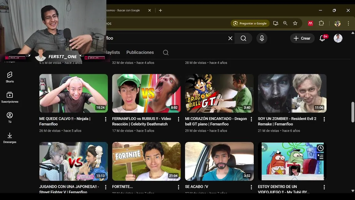
Task: Open YouTube account avatar menu
Action: click(338, 38)
